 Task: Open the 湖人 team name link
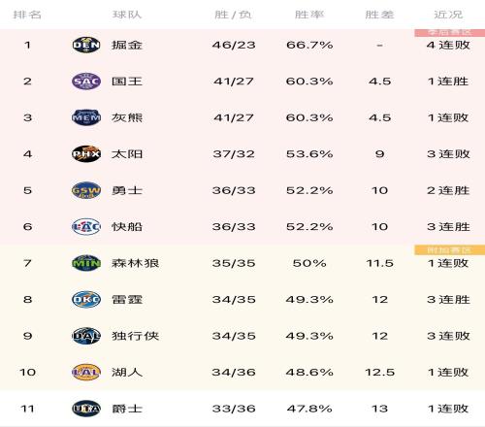(x=127, y=373)
